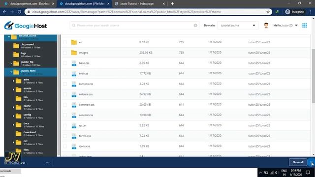This screenshot has width=315, height=177.
Task: Click the images folder icon
Action: (x=74, y=53)
